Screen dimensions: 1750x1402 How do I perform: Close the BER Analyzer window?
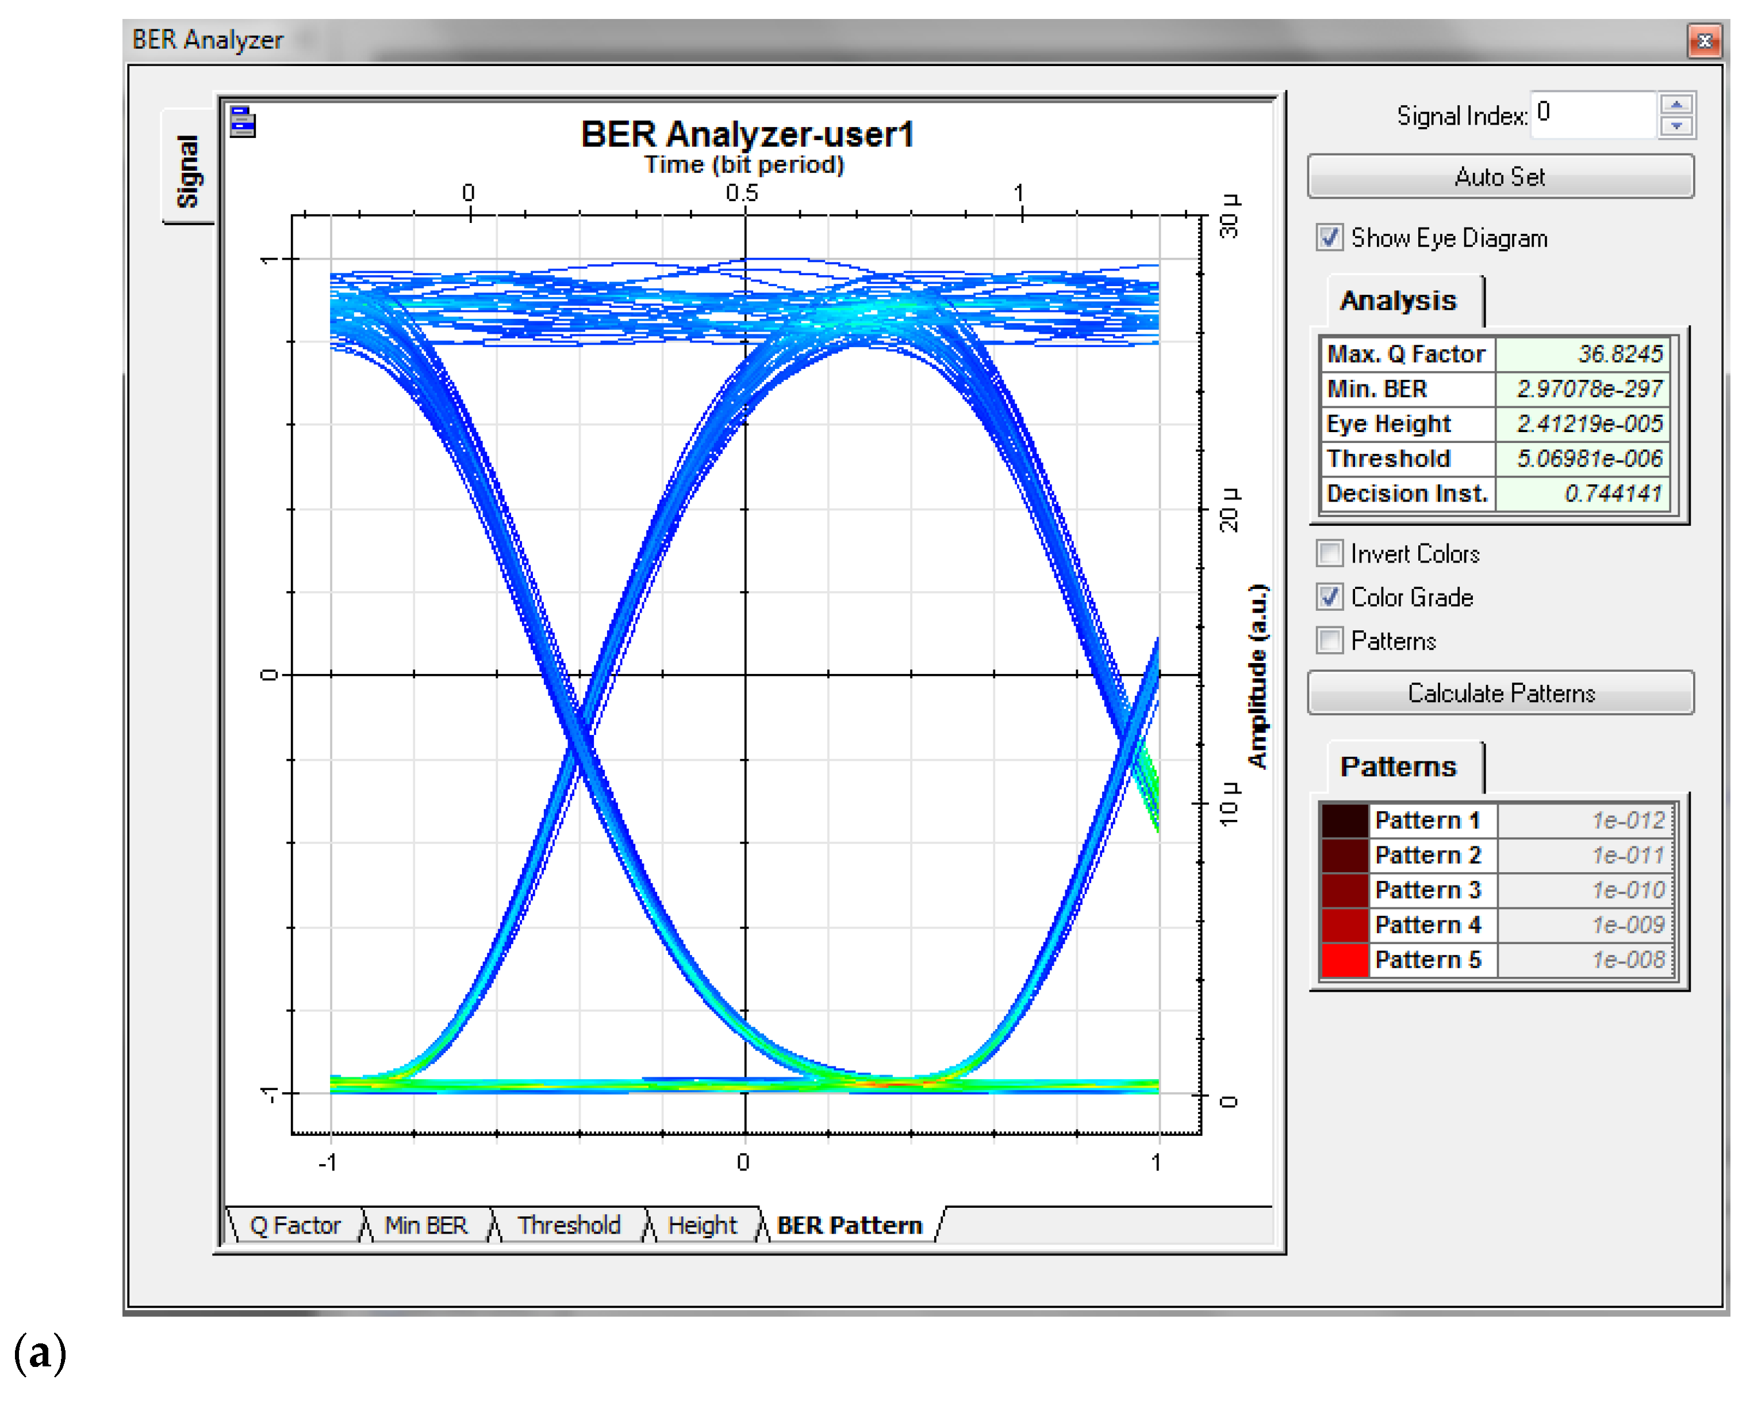(1705, 41)
